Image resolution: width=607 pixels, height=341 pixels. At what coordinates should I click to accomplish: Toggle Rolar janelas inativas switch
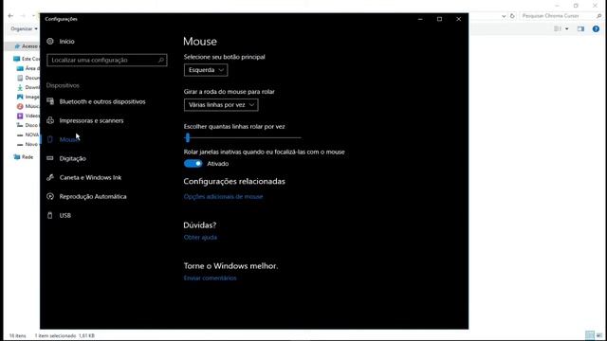click(193, 164)
